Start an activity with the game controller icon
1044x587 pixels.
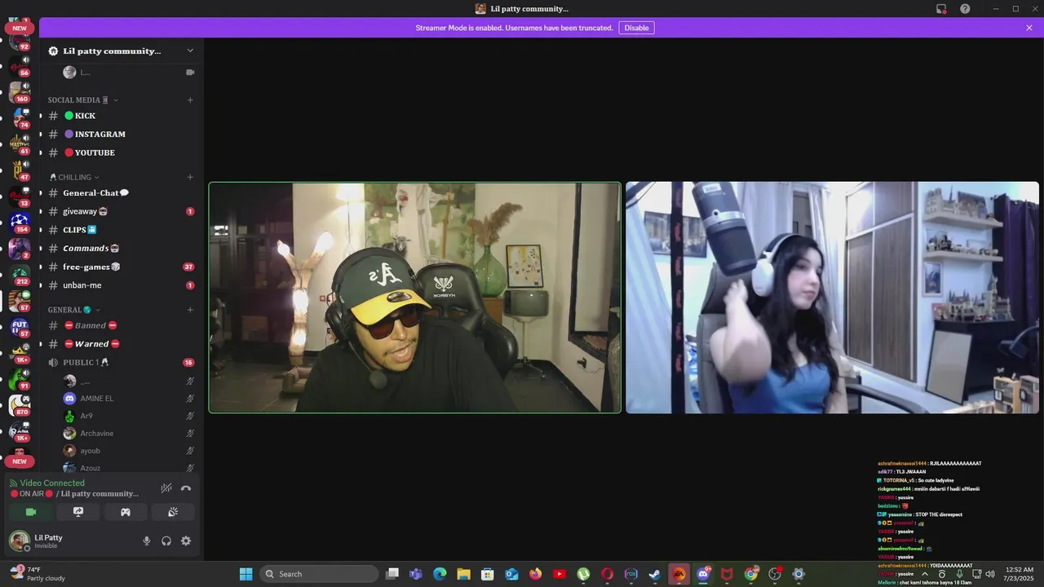point(126,512)
